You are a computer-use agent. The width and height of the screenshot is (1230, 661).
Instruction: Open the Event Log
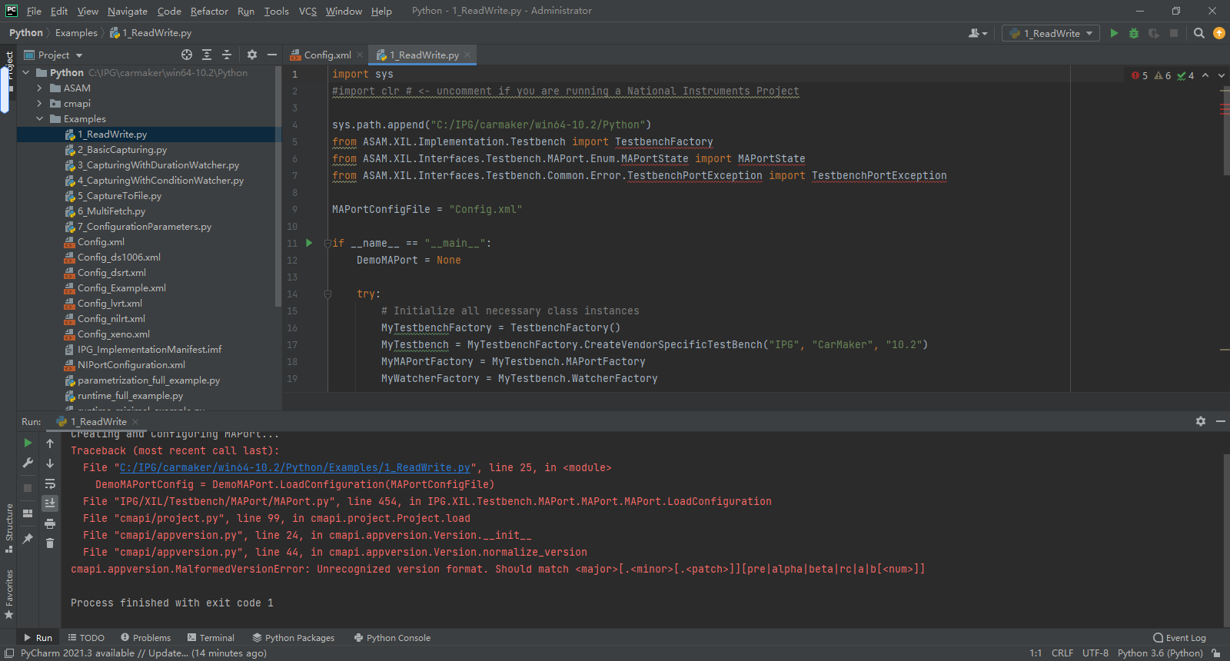coord(1179,638)
